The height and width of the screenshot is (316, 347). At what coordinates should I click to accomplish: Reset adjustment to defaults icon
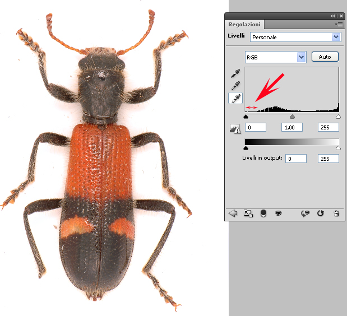pos(321,213)
